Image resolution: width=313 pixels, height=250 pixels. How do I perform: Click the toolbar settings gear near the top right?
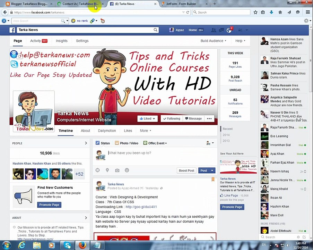306,20
